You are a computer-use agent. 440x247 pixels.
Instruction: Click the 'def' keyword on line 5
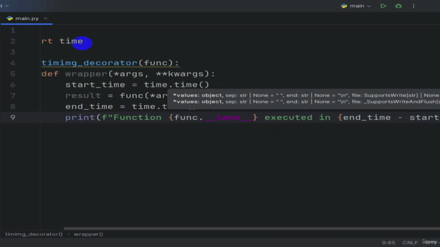[x=50, y=74]
